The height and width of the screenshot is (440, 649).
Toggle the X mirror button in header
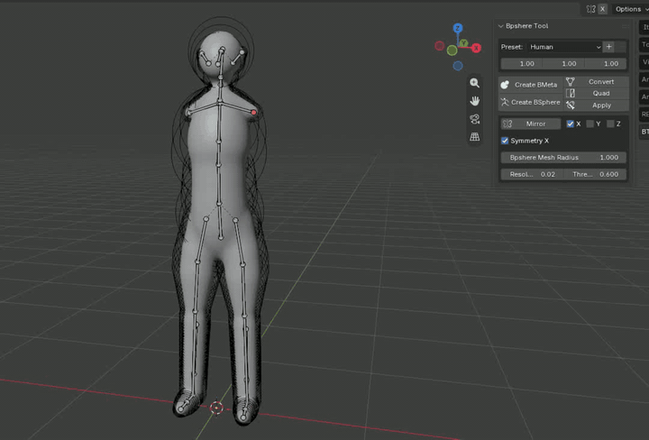[x=603, y=9]
